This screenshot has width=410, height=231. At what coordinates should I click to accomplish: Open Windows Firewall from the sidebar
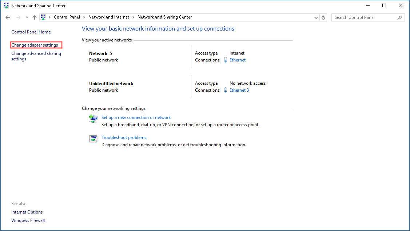coord(28,220)
